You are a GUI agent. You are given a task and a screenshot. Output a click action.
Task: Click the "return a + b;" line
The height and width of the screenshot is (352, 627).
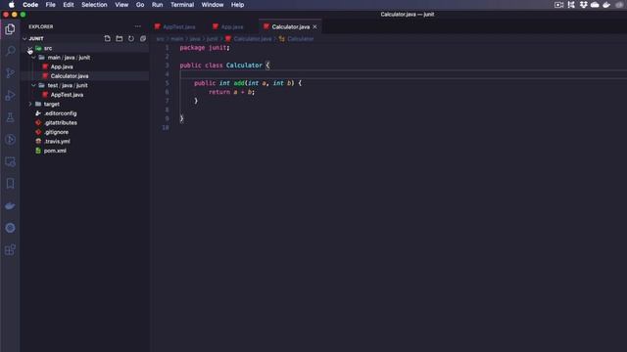click(231, 92)
